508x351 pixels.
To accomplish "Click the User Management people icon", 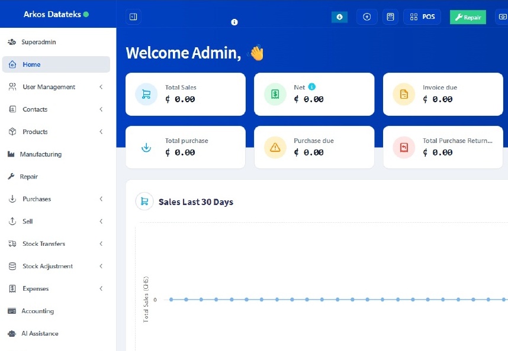I will [12, 87].
